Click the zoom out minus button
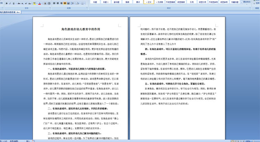 pos(254,141)
